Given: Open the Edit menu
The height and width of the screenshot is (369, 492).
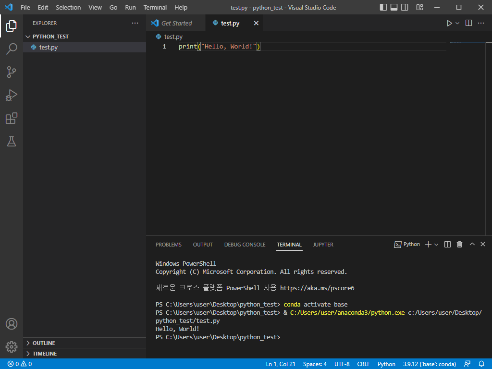Looking at the screenshot, I should click(43, 7).
